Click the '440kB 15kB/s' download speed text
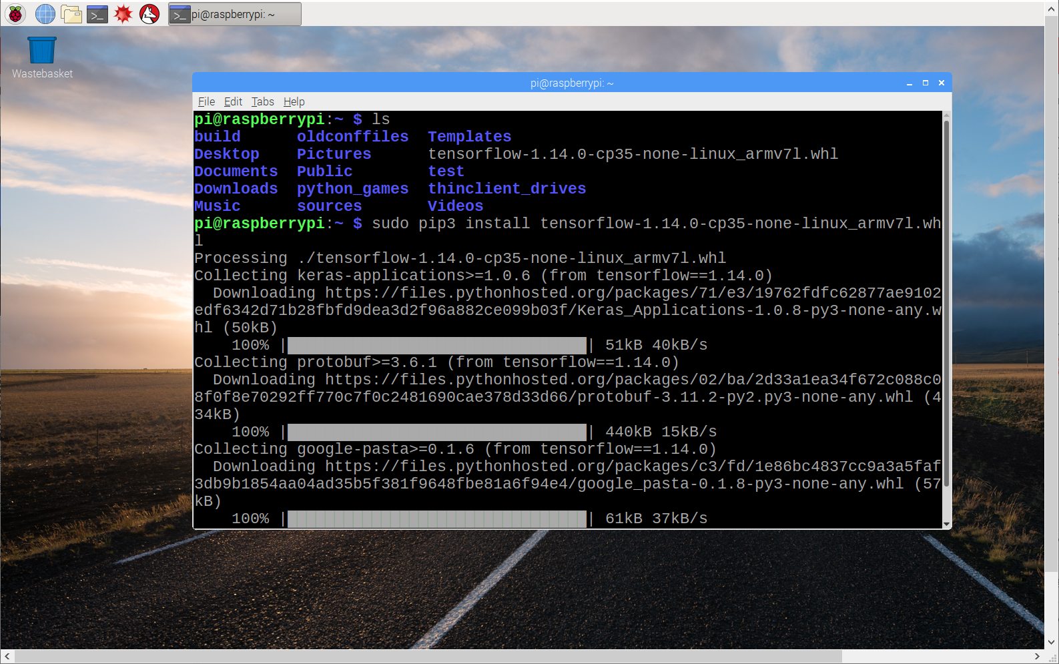 point(661,432)
